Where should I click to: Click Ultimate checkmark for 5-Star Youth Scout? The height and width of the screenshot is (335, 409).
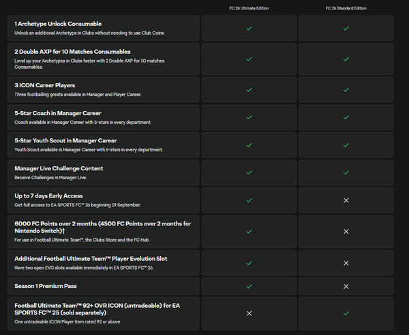[249, 145]
